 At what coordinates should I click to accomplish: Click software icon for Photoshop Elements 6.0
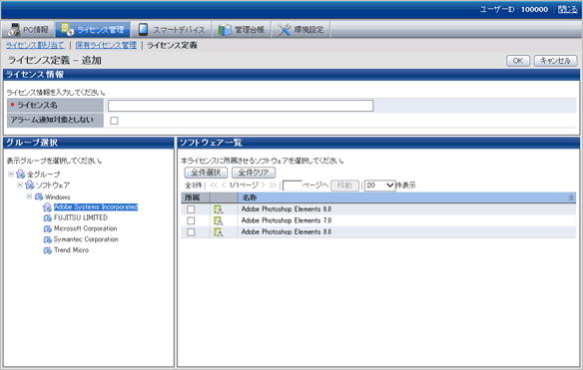click(219, 209)
